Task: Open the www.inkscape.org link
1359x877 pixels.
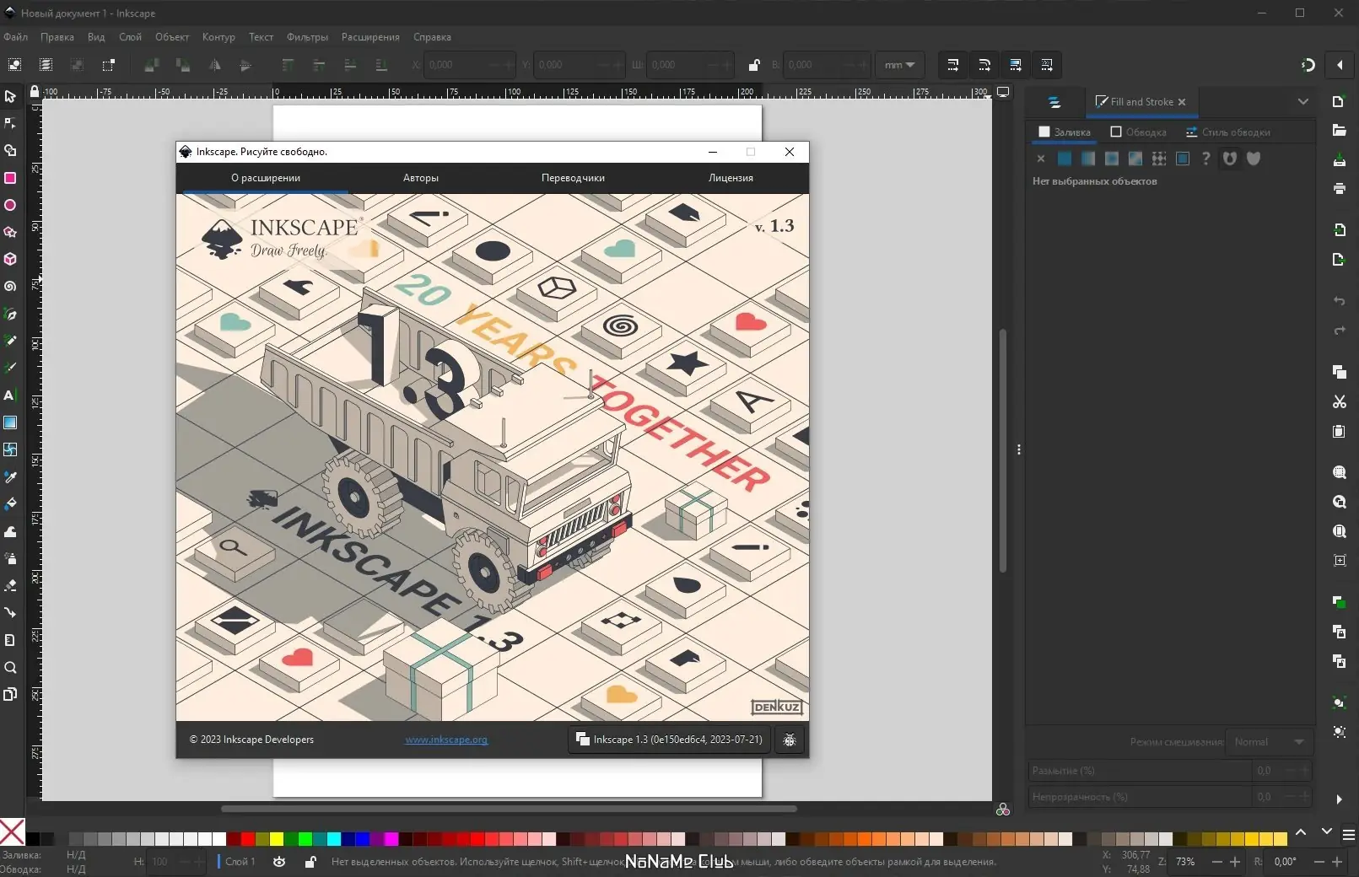Action: 446,740
